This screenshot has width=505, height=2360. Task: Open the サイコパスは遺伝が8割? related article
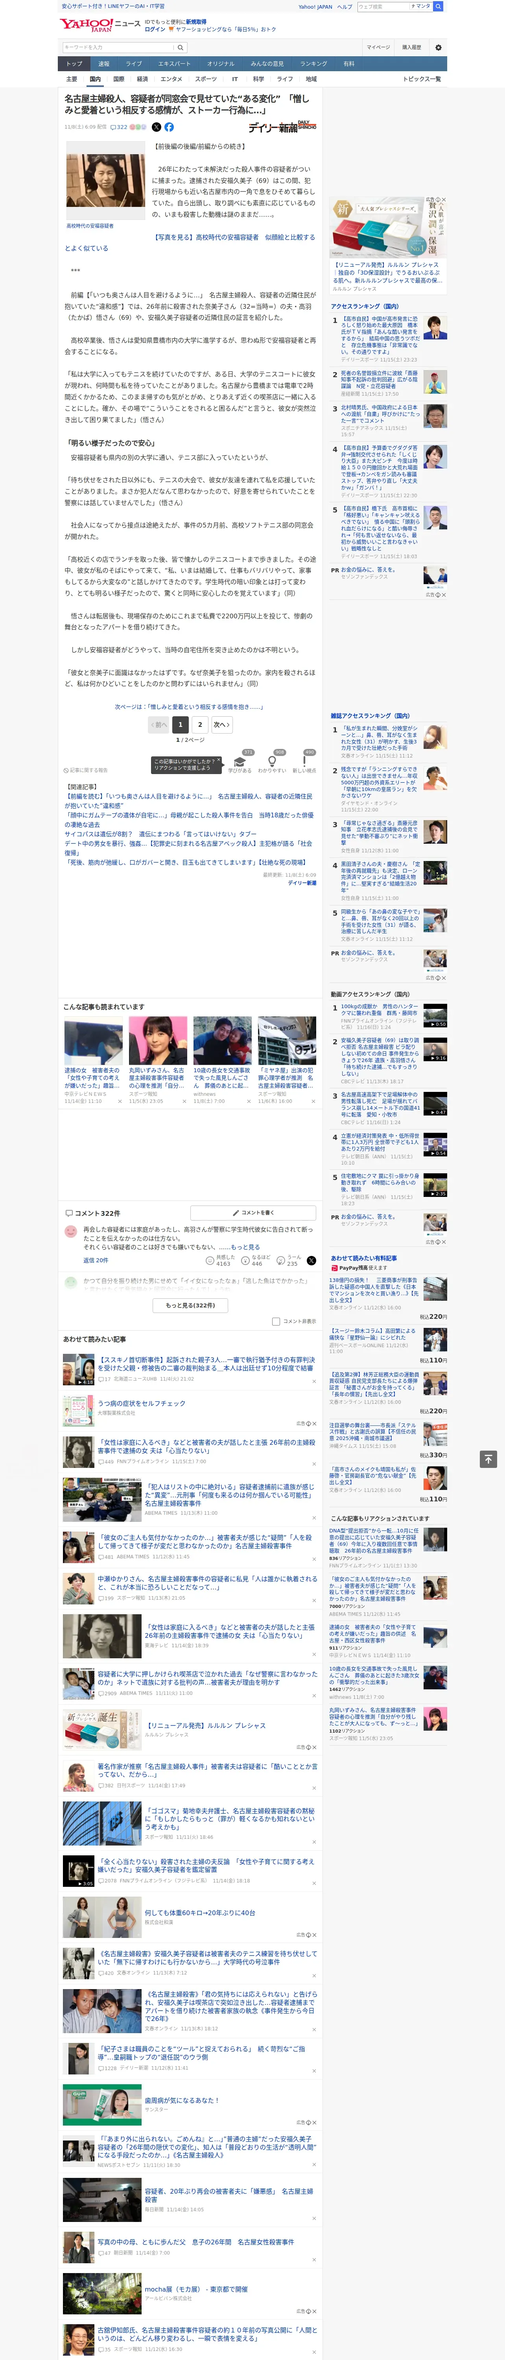click(160, 834)
